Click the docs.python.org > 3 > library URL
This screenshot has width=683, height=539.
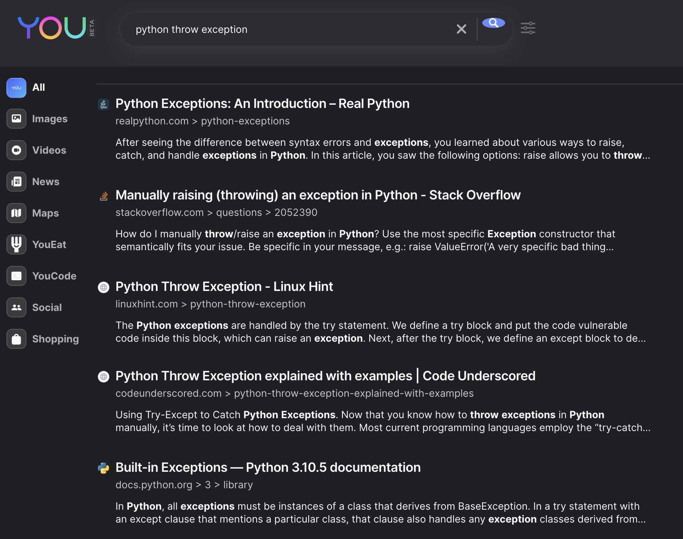pyautogui.click(x=184, y=485)
